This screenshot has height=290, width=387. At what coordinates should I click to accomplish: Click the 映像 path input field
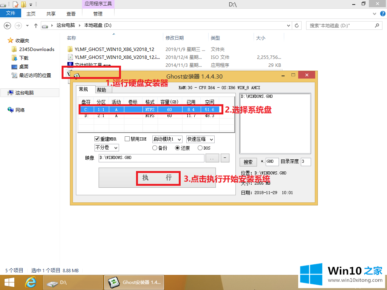pyautogui.click(x=151, y=158)
